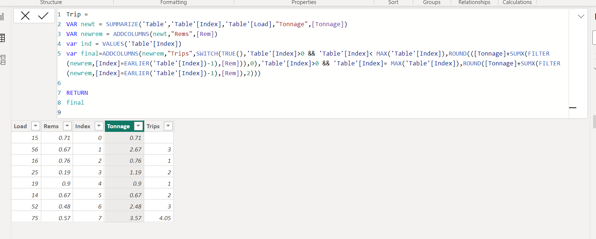
Task: Select Tonnage cell with value 3.57
Action: 124,218
